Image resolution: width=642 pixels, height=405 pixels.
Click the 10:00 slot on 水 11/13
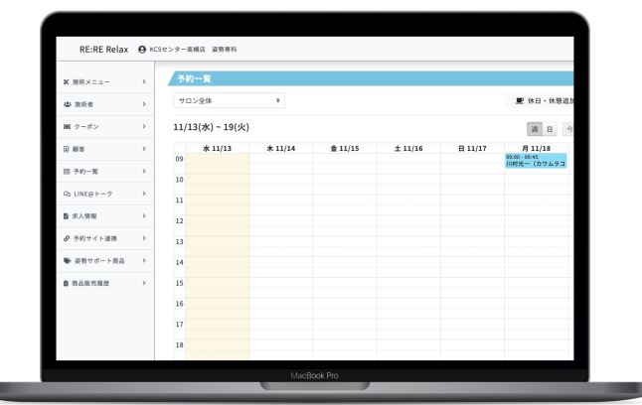click(x=217, y=180)
